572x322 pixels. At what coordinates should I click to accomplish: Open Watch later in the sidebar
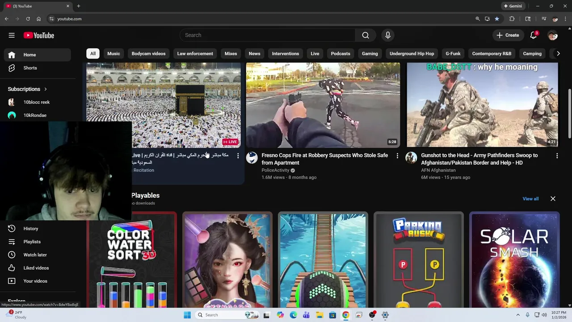tap(38, 255)
